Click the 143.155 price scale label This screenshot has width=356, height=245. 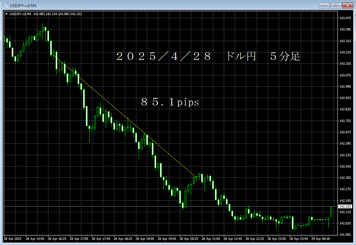tap(345, 64)
